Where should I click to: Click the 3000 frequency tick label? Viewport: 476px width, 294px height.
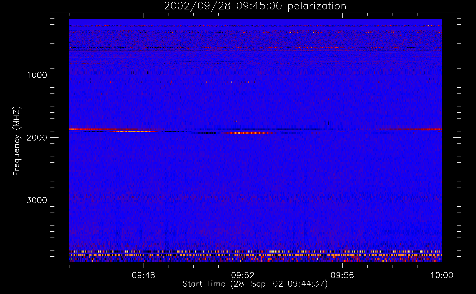pos(37,200)
